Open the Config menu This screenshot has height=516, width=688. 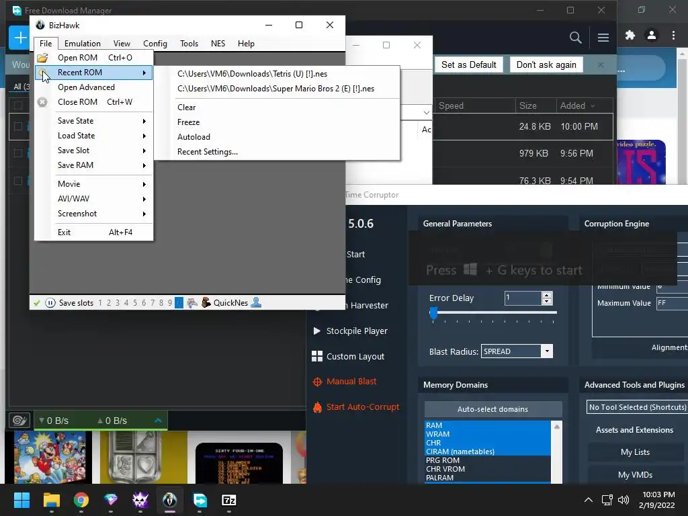coord(155,44)
